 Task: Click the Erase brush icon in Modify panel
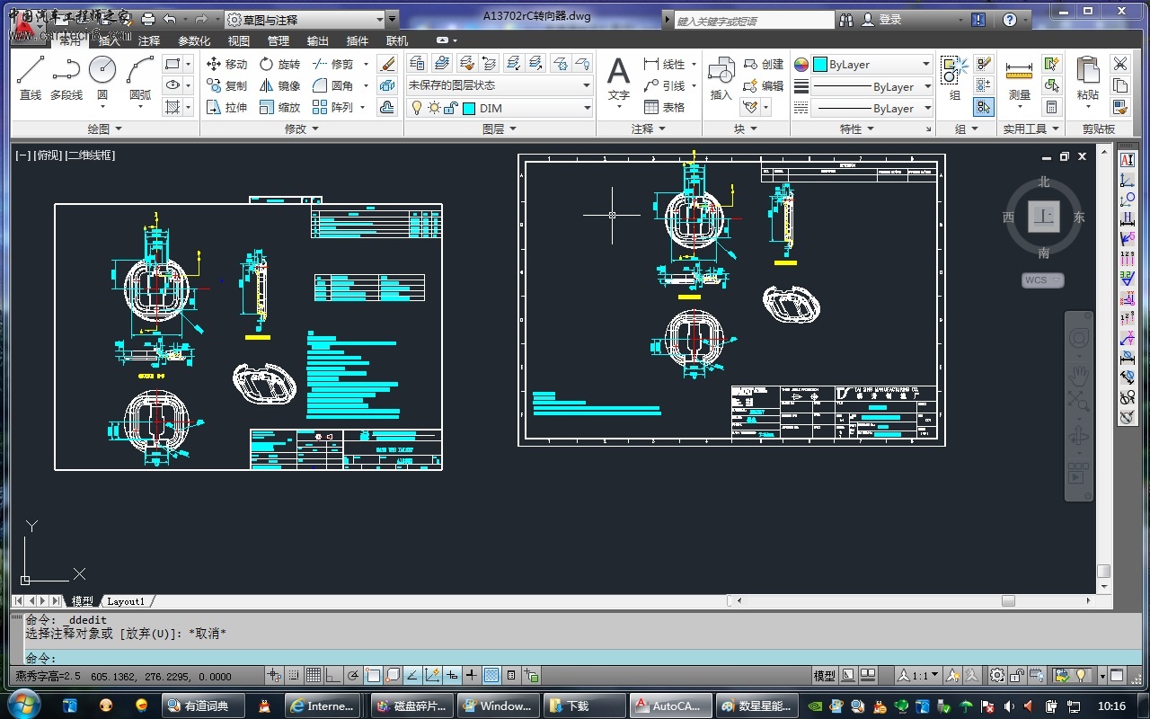[387, 64]
